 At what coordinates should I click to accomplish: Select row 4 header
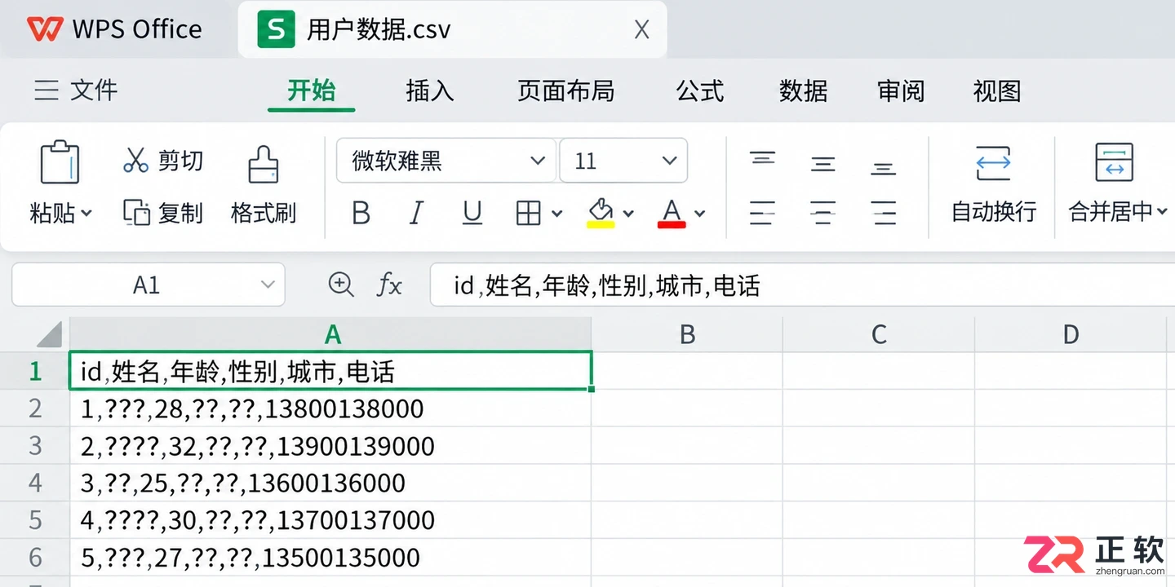[35, 483]
